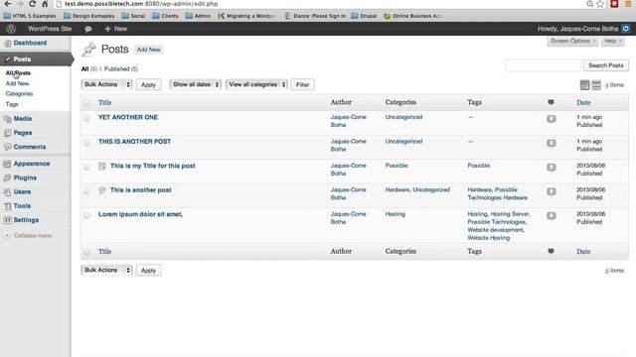Select Categories under Posts menu
The width and height of the screenshot is (636, 357).
tap(19, 94)
